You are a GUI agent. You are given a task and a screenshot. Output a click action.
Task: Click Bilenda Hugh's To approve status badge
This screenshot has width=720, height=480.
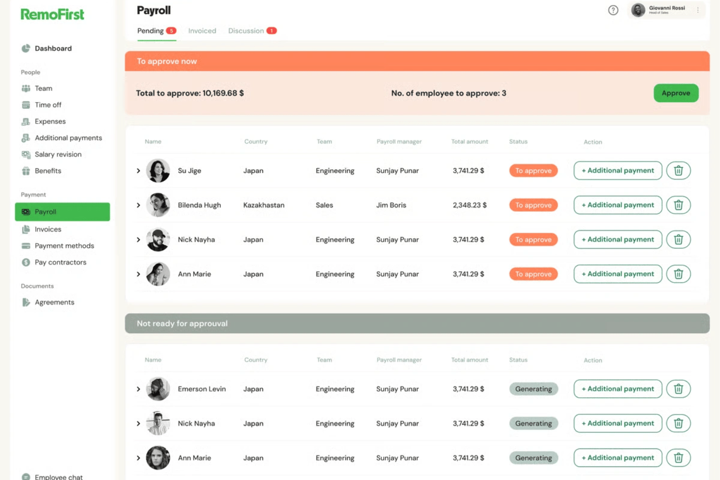(x=533, y=205)
